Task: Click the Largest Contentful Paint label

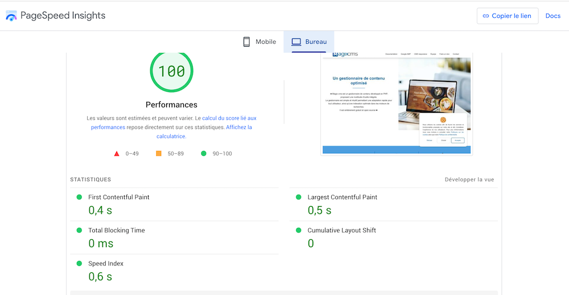Action: tap(342, 197)
